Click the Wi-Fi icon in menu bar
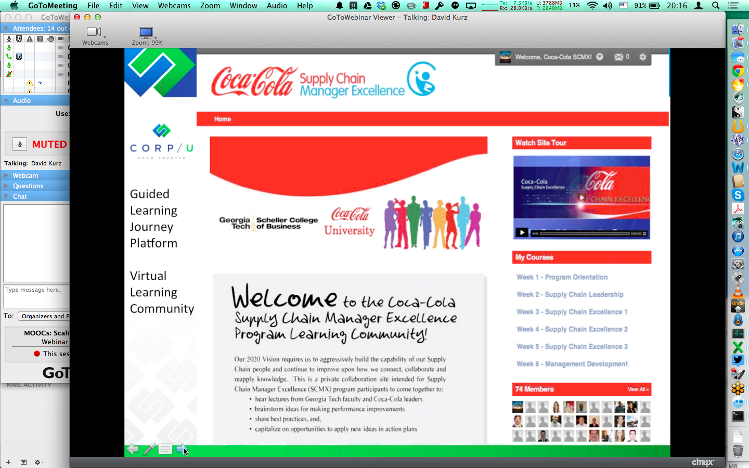 [592, 6]
